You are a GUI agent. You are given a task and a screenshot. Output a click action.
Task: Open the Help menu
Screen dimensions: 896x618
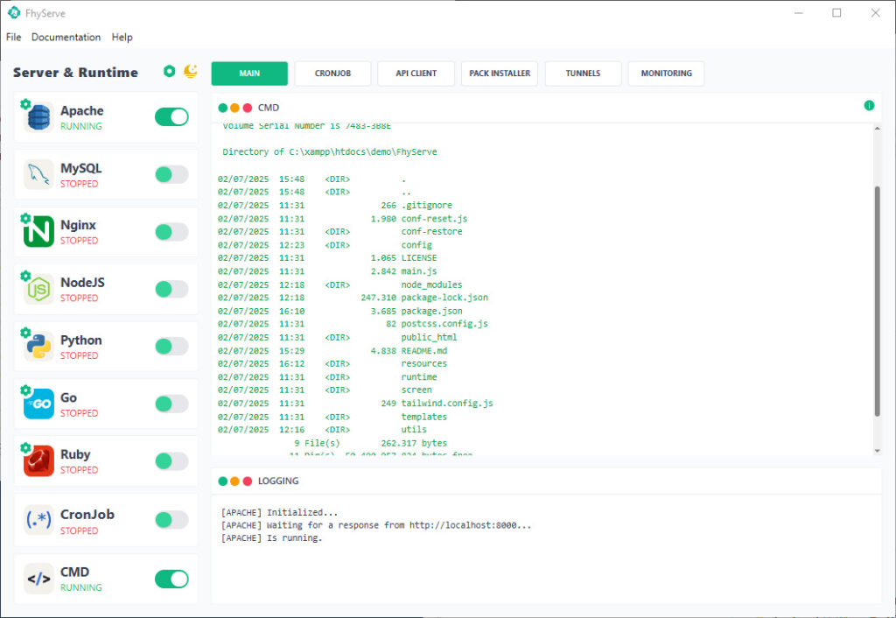pyautogui.click(x=122, y=37)
